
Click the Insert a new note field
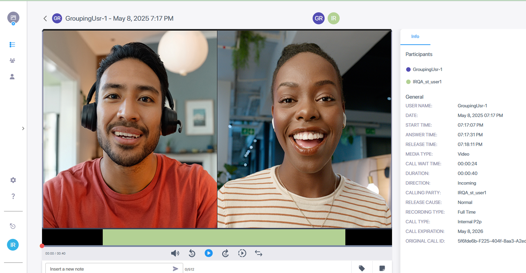click(x=108, y=269)
